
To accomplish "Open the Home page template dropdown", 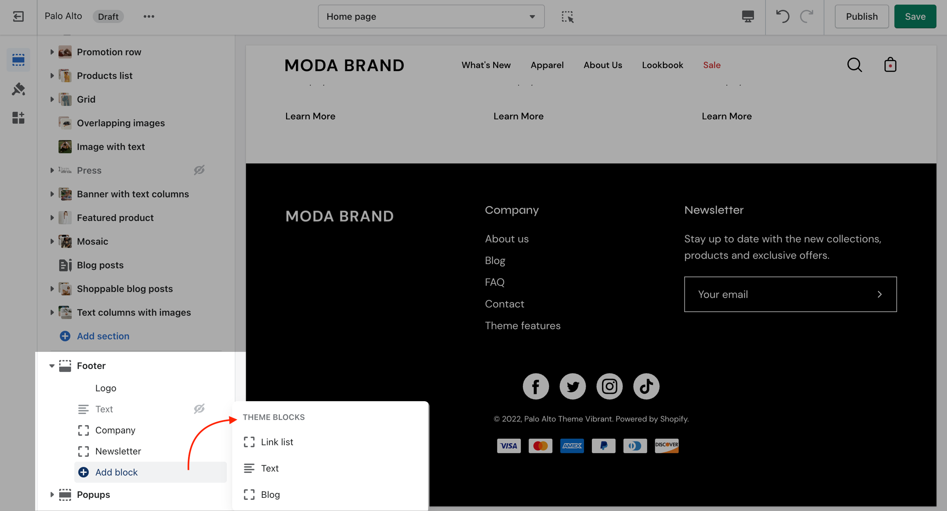I will click(431, 16).
